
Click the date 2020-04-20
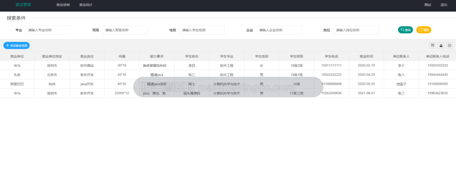(366, 75)
